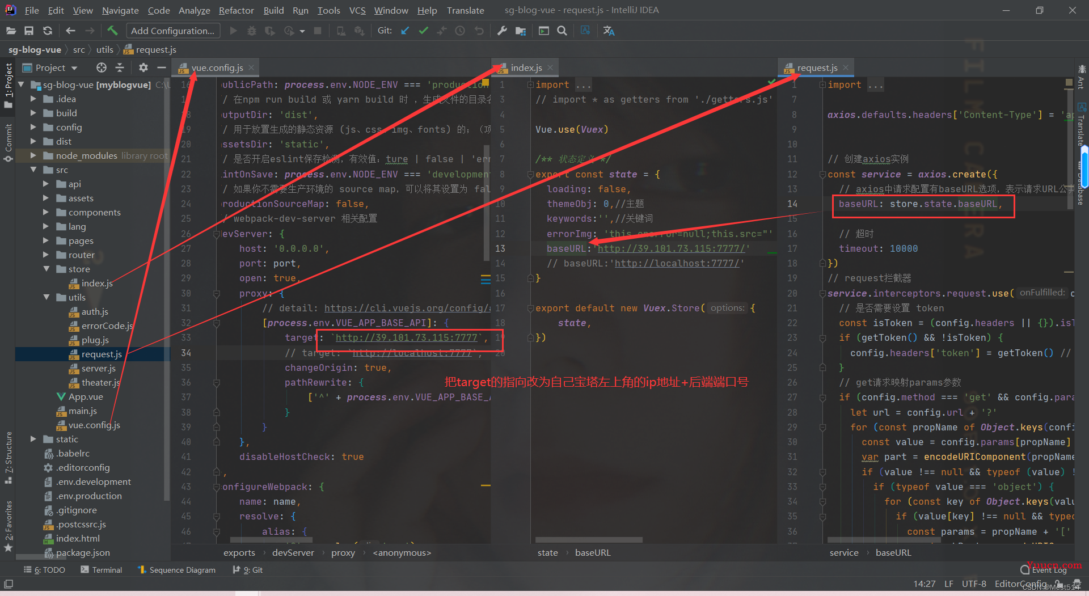Fold const service block in request.js

822,174
